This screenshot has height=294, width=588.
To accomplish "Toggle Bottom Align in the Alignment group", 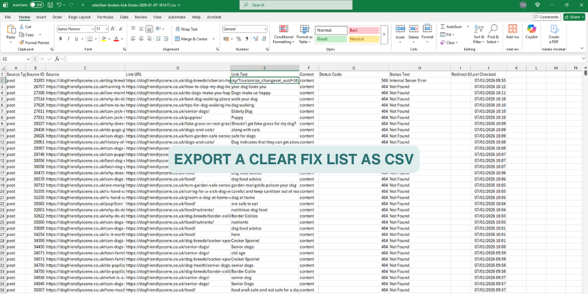I will [x=149, y=29].
